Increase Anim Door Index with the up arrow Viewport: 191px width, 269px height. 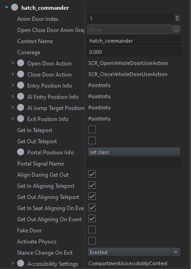pos(177,17)
